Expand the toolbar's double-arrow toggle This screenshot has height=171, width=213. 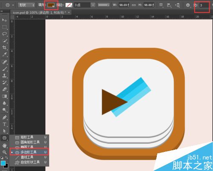(2, 11)
